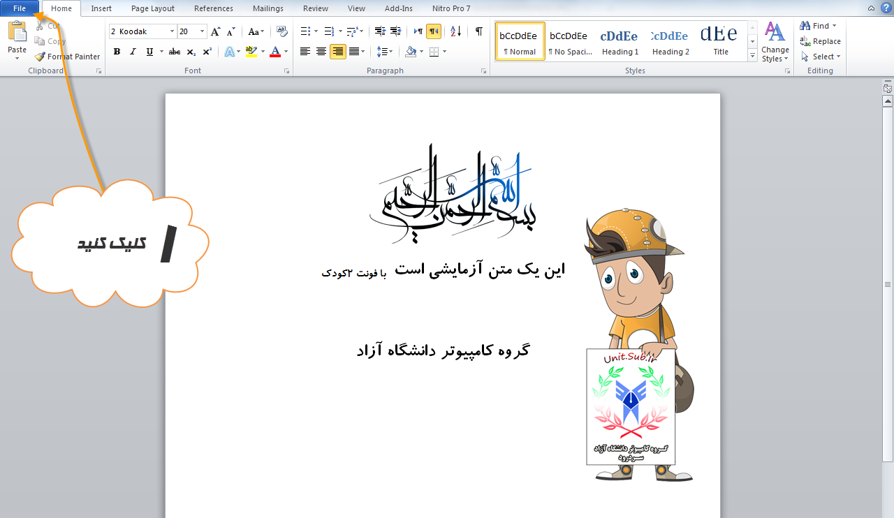This screenshot has width=894, height=518.
Task: Click the Change Styles button
Action: tap(775, 42)
